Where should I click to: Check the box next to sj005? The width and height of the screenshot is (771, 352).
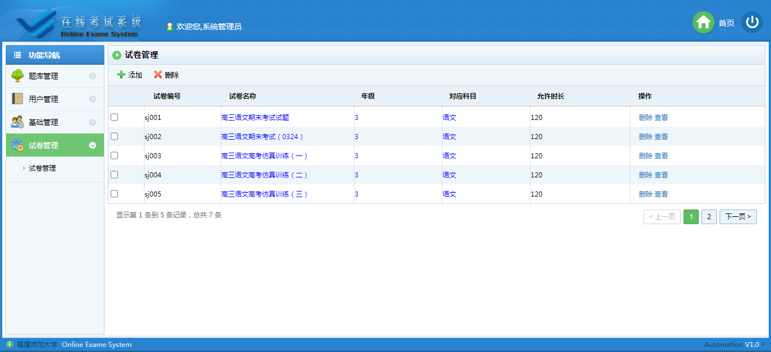[115, 194]
